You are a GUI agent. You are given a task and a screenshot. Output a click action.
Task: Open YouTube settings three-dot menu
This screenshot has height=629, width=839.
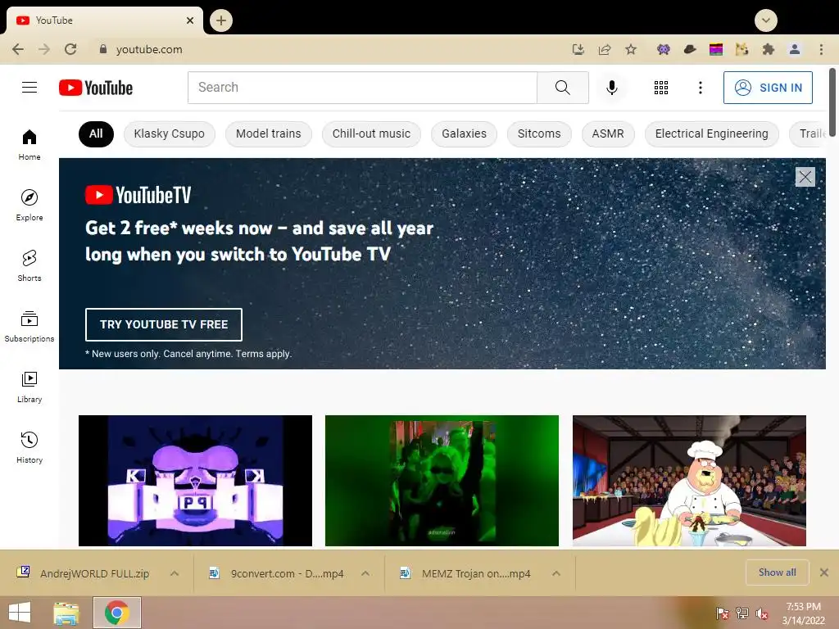700,87
